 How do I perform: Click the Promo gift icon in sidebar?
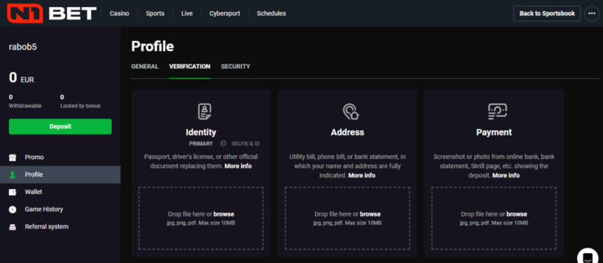click(x=13, y=157)
